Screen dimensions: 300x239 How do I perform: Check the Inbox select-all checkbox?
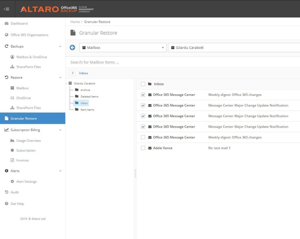click(x=143, y=84)
